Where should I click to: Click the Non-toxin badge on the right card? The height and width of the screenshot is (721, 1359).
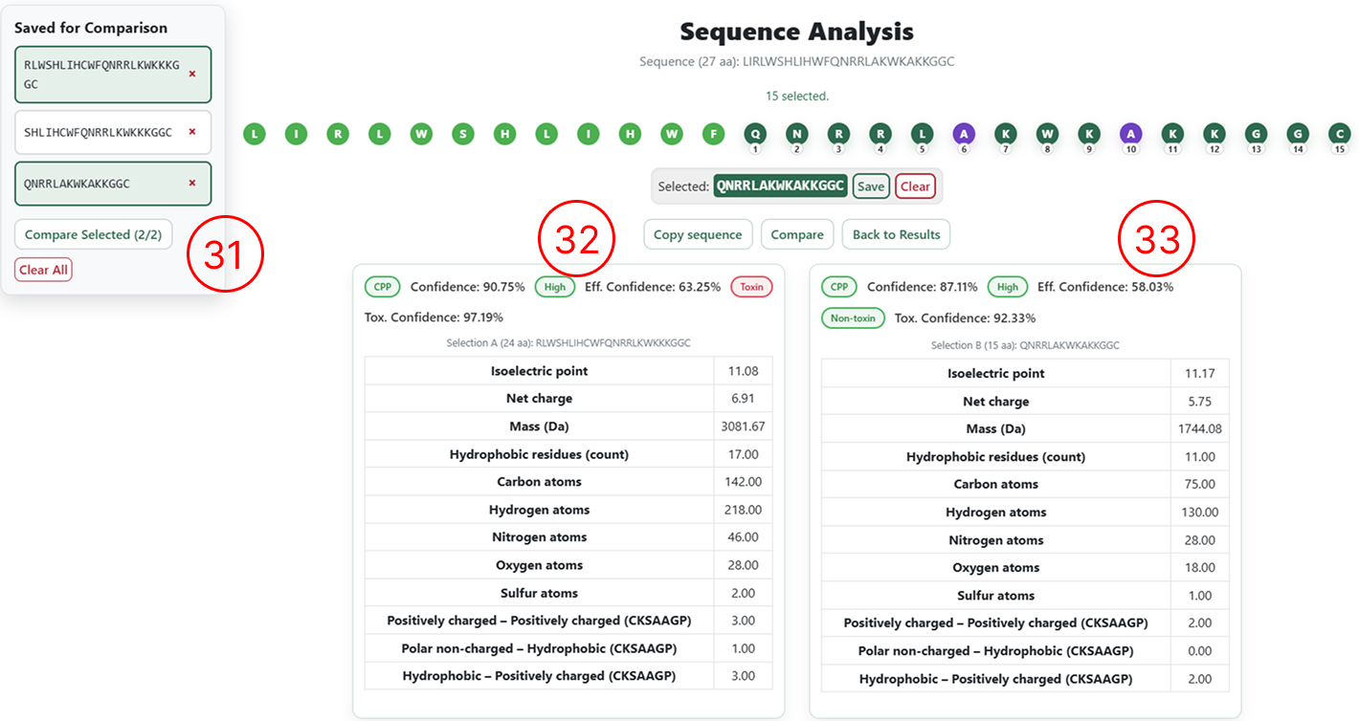pyautogui.click(x=853, y=317)
